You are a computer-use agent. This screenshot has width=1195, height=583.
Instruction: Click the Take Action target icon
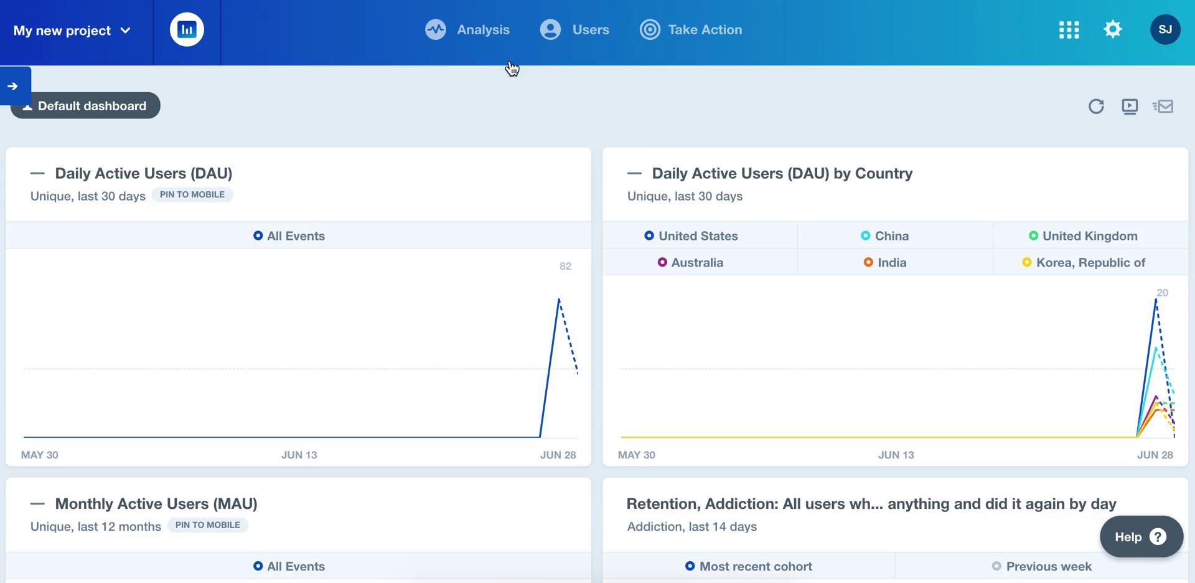(x=650, y=29)
